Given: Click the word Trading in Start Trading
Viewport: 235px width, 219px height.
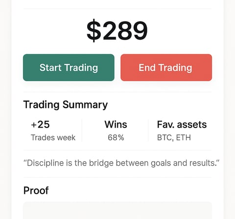Looking at the screenshot, I should pyautogui.click(x=81, y=68).
